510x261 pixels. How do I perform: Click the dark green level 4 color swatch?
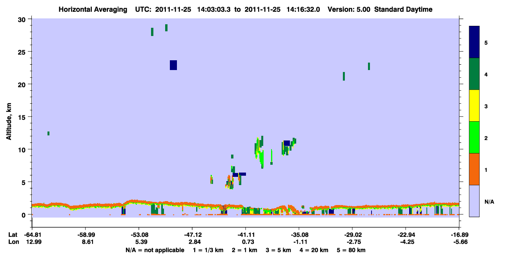(x=474, y=74)
